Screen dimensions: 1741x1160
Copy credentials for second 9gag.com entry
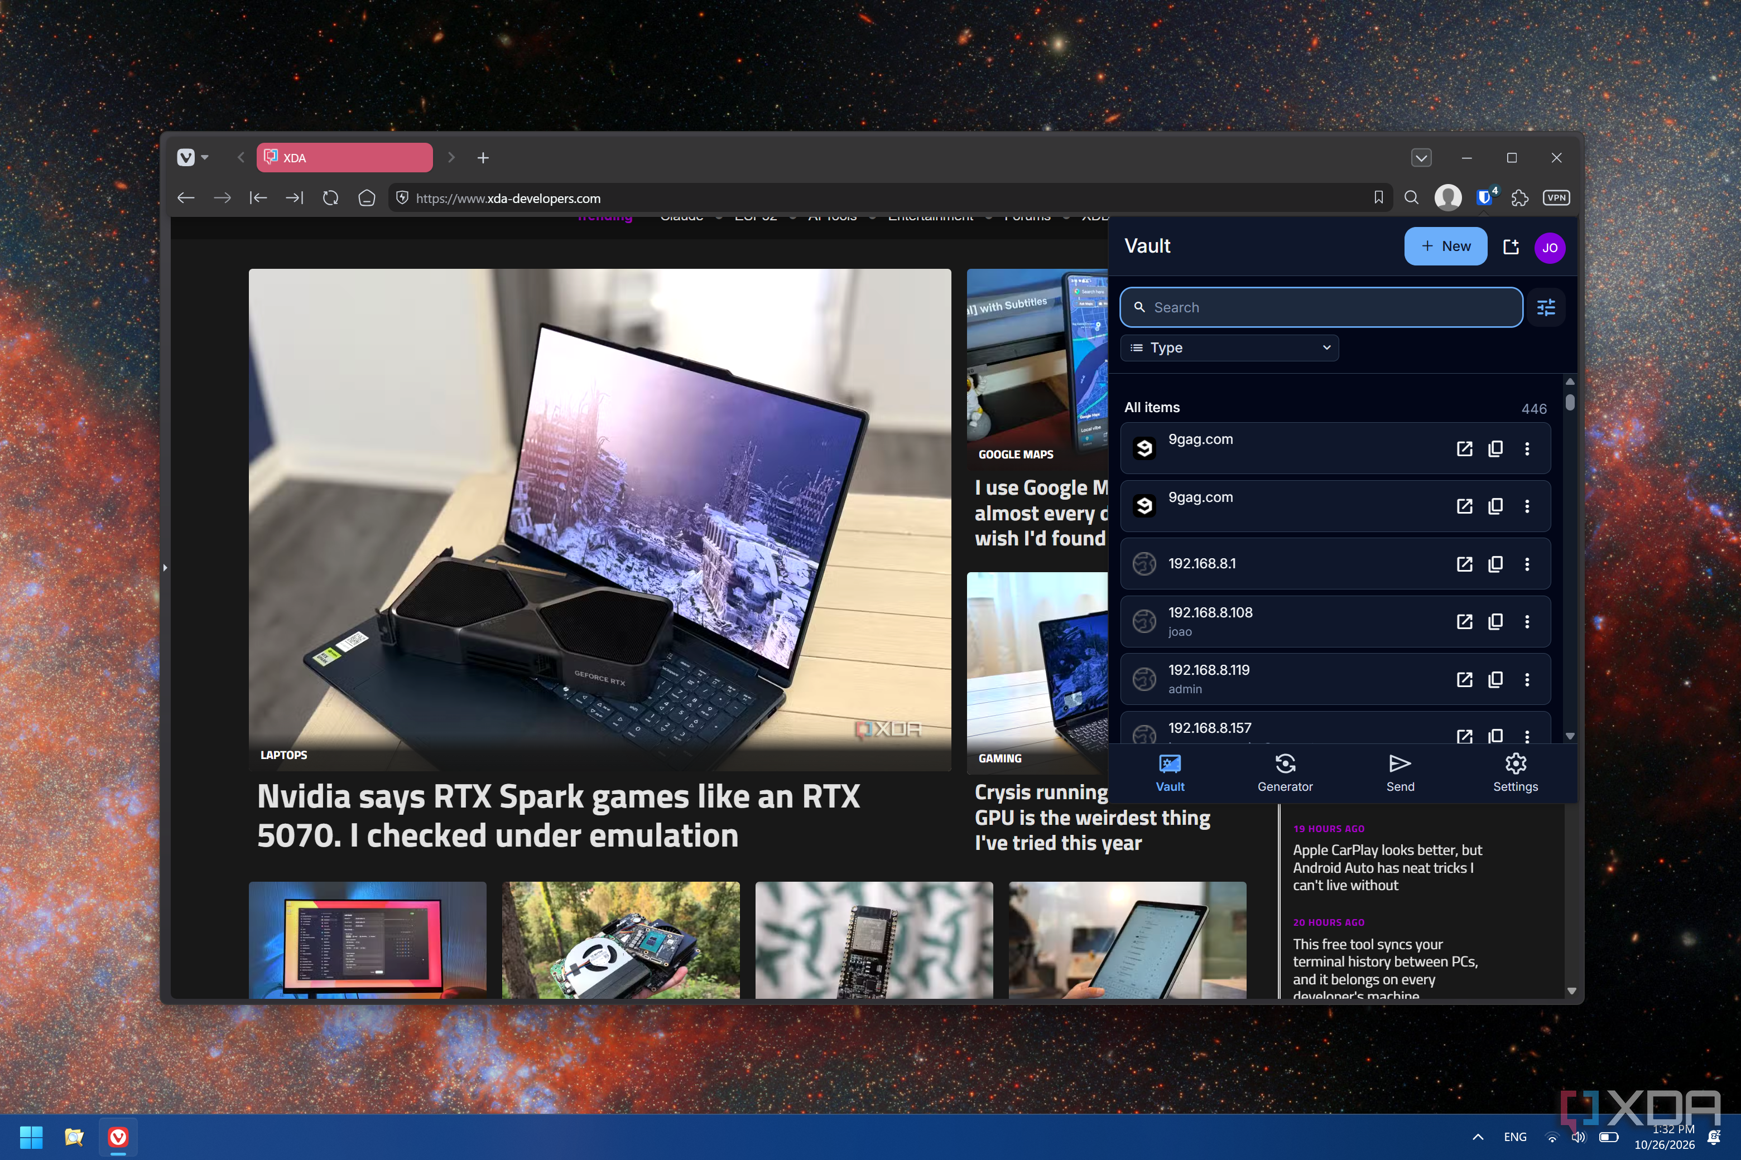click(1494, 506)
